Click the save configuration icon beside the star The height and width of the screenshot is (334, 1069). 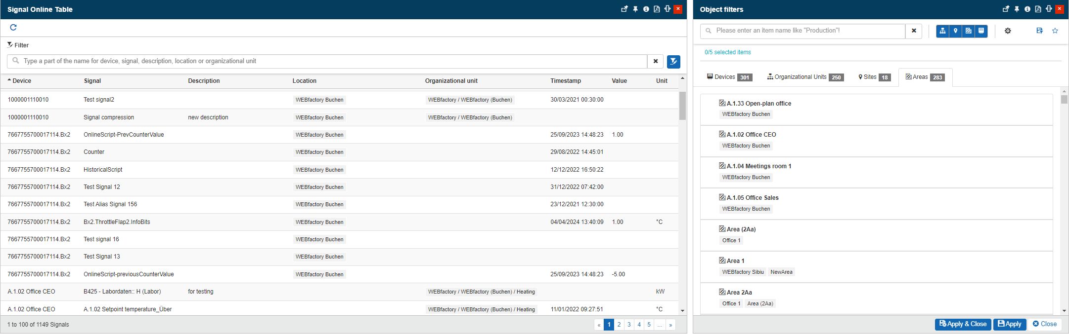point(1039,31)
